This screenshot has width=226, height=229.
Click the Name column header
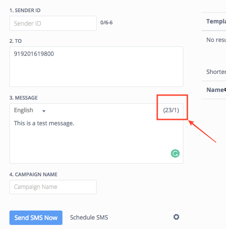pyautogui.click(x=215, y=90)
